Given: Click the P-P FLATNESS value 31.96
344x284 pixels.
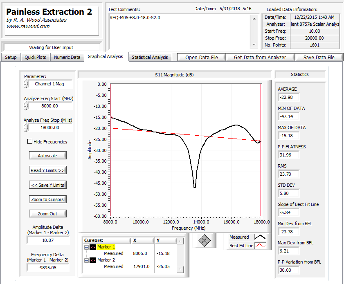Looking at the screenshot, I should [x=288, y=155].
